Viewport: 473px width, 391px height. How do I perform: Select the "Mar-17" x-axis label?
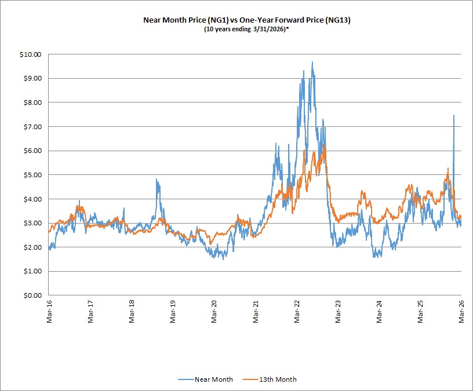pyautogui.click(x=90, y=312)
